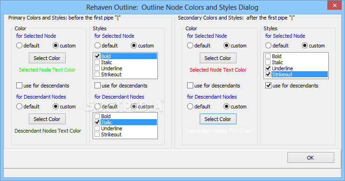Select default styles radio for primary Selected Node
The height and width of the screenshot is (181, 345).
[x=97, y=46]
